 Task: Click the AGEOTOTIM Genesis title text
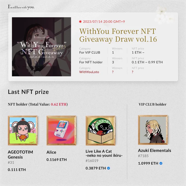point(21,155)
